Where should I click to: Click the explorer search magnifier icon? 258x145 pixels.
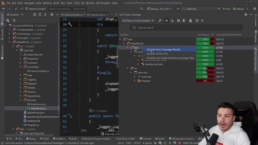(x=14, y=20)
